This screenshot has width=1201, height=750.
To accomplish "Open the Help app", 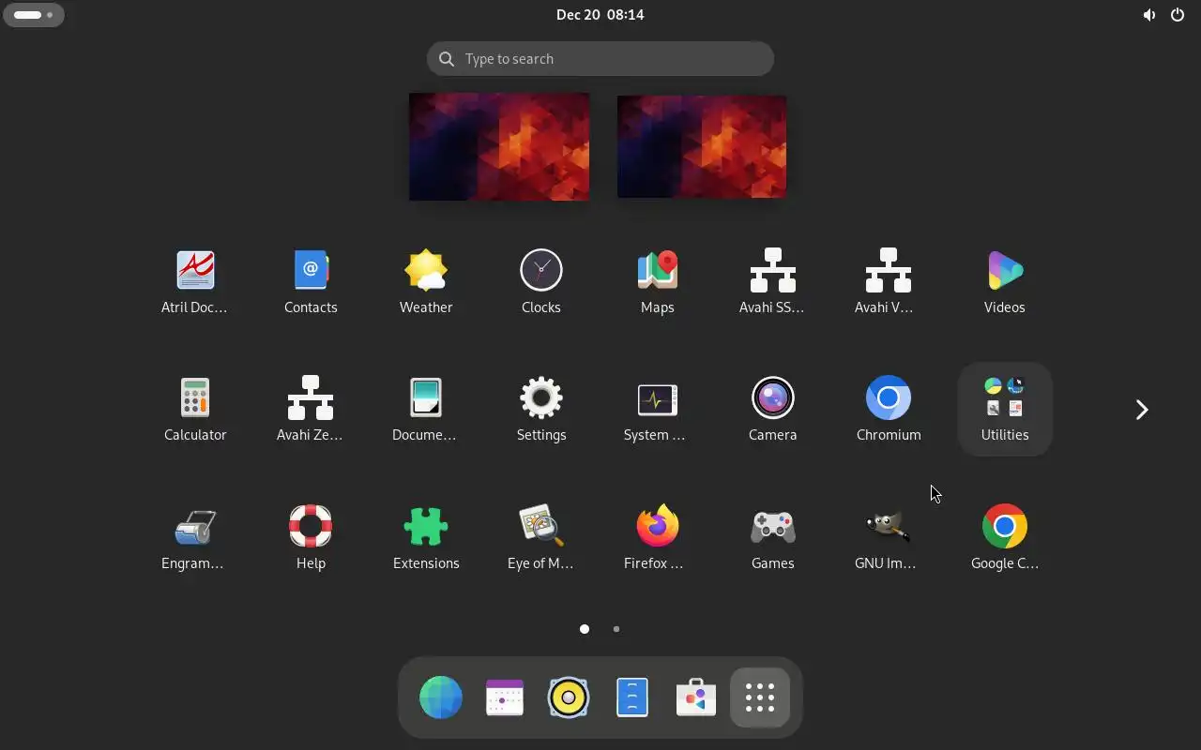I will [x=311, y=537].
